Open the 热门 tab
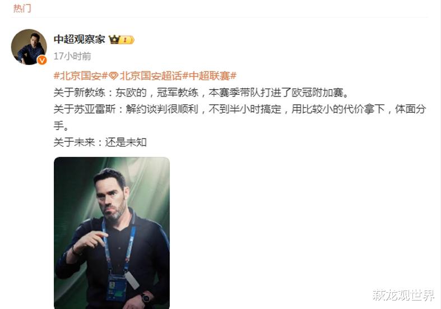The height and width of the screenshot is (309, 441). [22, 8]
